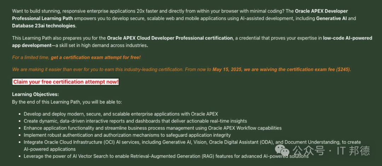Click the 'Claim your free certification attempt now!' link
This screenshot has height=166, width=382.
point(65,82)
